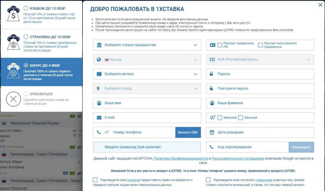The width and height of the screenshot is (325, 191).
Task: Click the UFO percent bonus icon
Action: click(13, 71)
